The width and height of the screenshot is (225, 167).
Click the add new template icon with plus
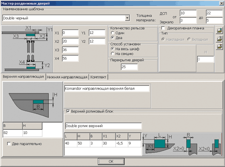tap(220, 30)
